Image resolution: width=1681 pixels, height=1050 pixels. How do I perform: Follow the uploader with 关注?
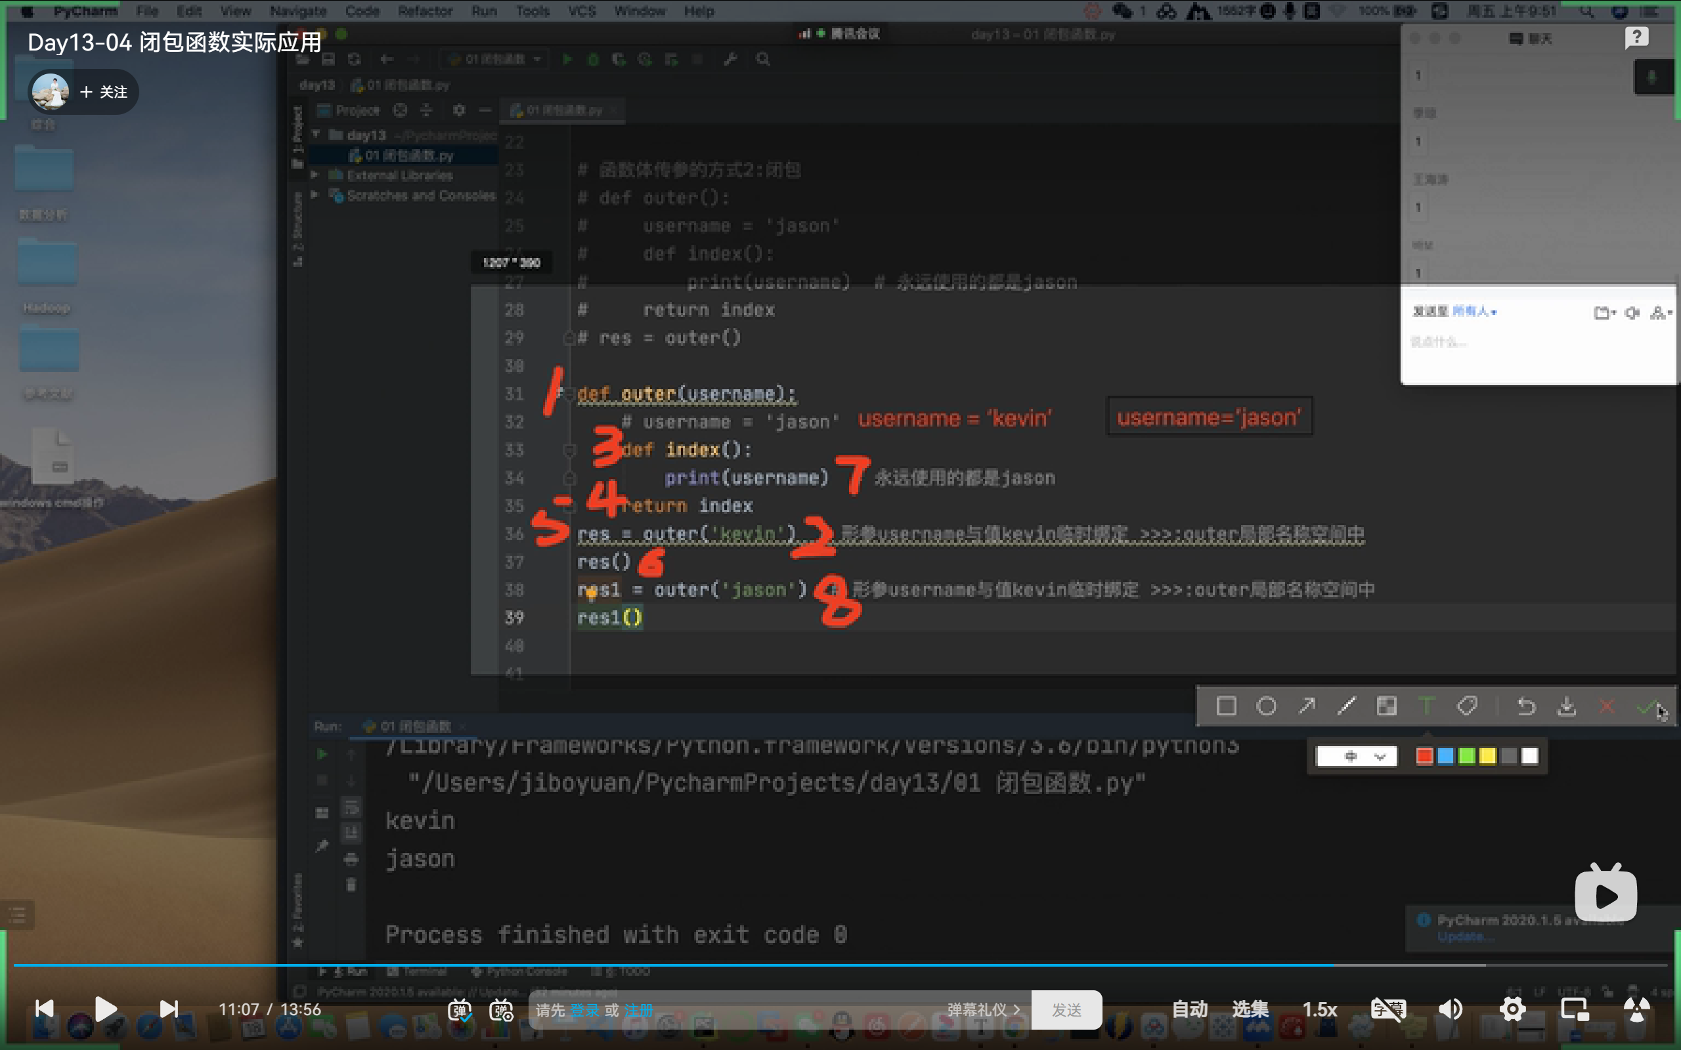[105, 92]
